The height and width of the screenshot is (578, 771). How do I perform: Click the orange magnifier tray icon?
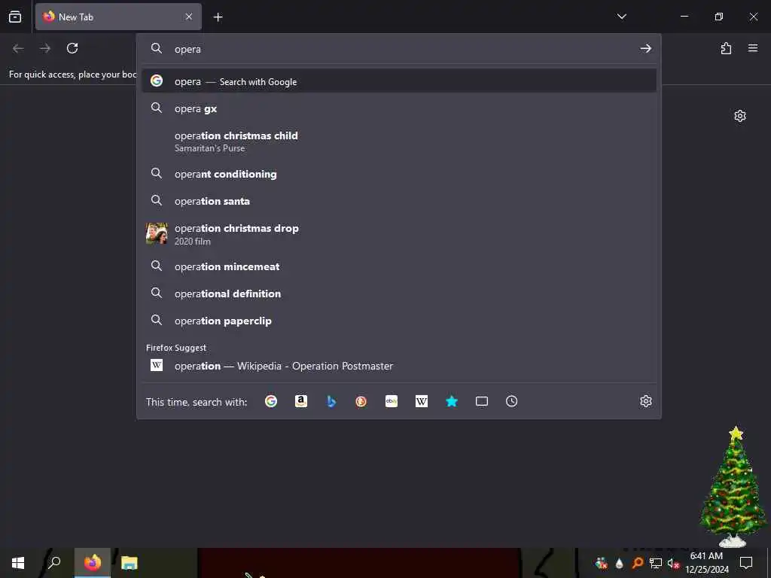coord(638,563)
